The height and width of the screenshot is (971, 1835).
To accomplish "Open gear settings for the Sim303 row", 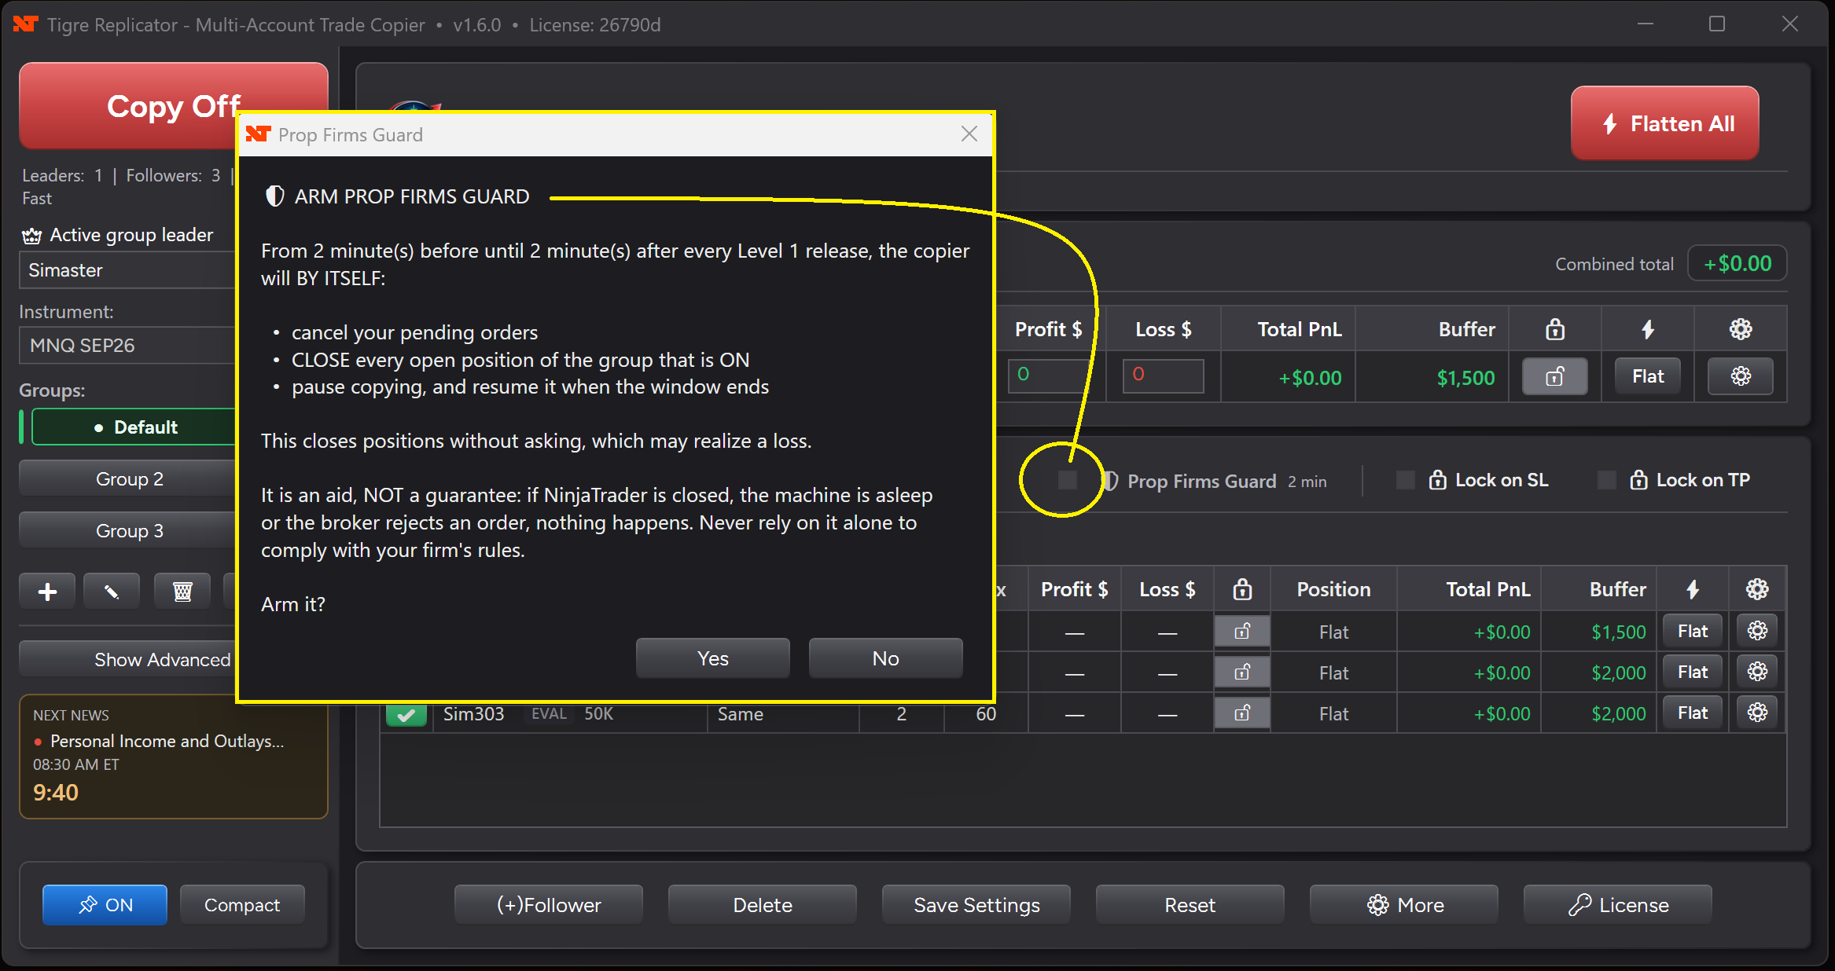I will point(1757,713).
